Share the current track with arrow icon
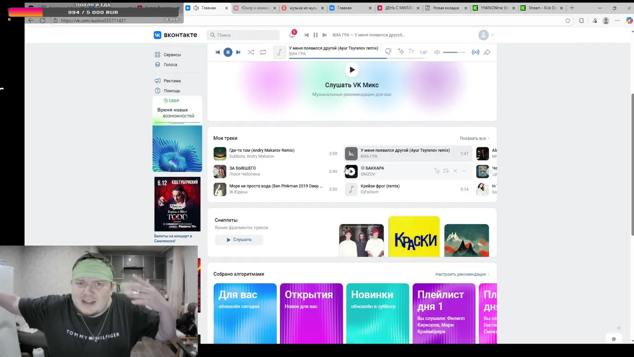The width and height of the screenshot is (634, 357). 487,52
